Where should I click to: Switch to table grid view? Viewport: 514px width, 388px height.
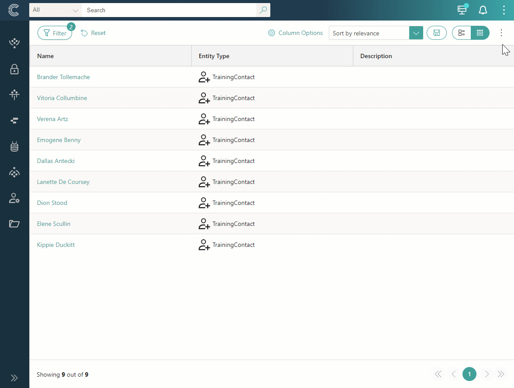click(x=480, y=33)
